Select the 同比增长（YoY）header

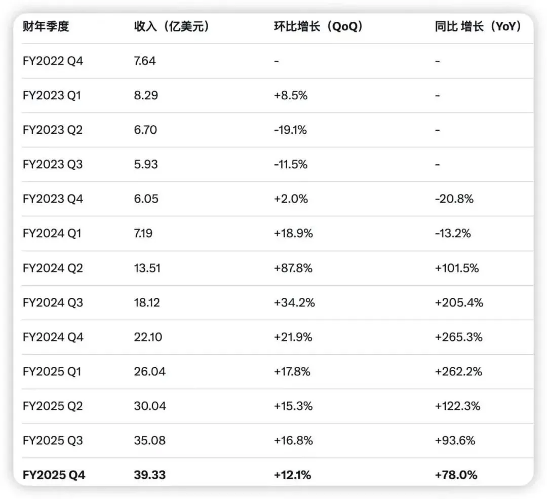[478, 27]
